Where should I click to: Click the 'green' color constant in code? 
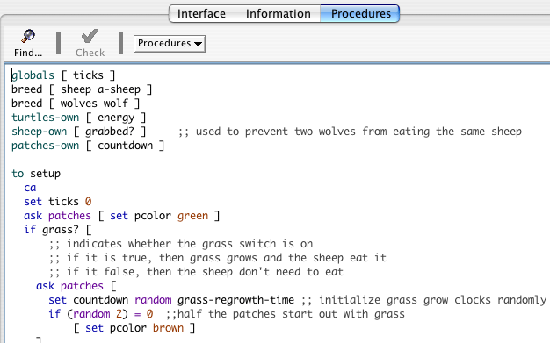(x=192, y=216)
